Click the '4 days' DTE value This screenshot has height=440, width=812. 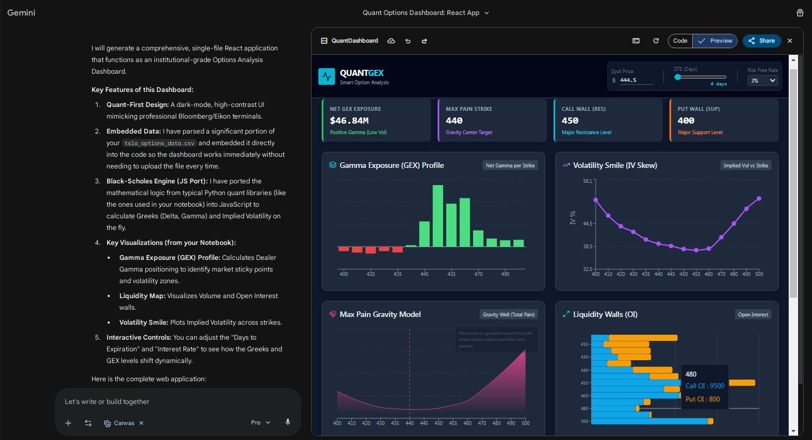coord(718,84)
